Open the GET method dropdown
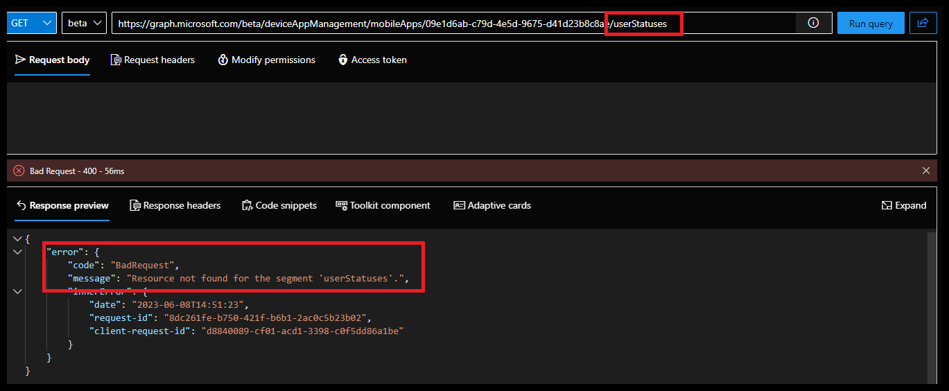This screenshot has height=391, width=949. pos(31,23)
